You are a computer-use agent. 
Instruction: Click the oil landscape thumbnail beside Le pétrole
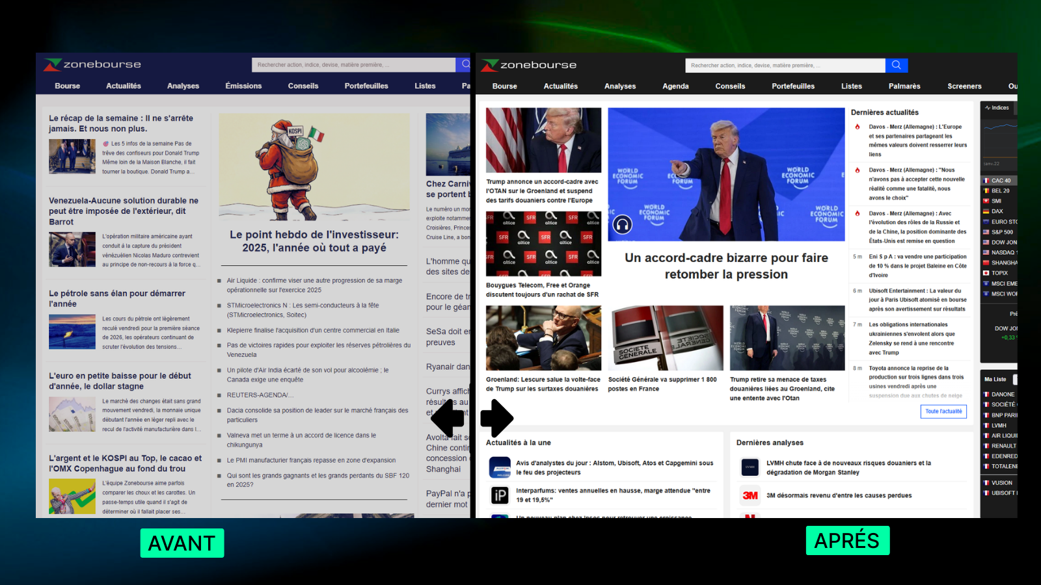(72, 332)
